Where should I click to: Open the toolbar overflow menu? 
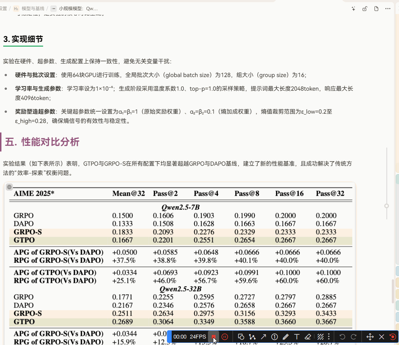click(329, 337)
